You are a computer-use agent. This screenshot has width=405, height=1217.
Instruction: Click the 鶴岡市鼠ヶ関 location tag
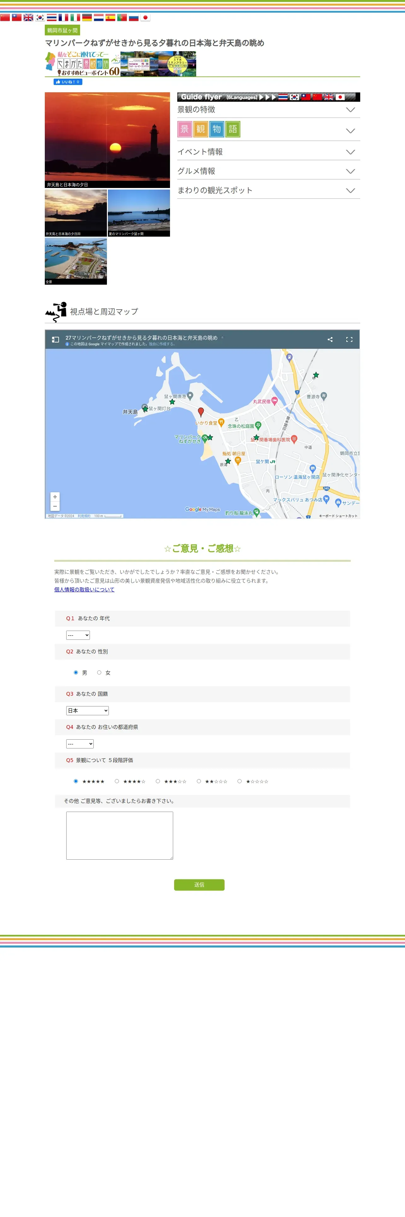click(62, 30)
